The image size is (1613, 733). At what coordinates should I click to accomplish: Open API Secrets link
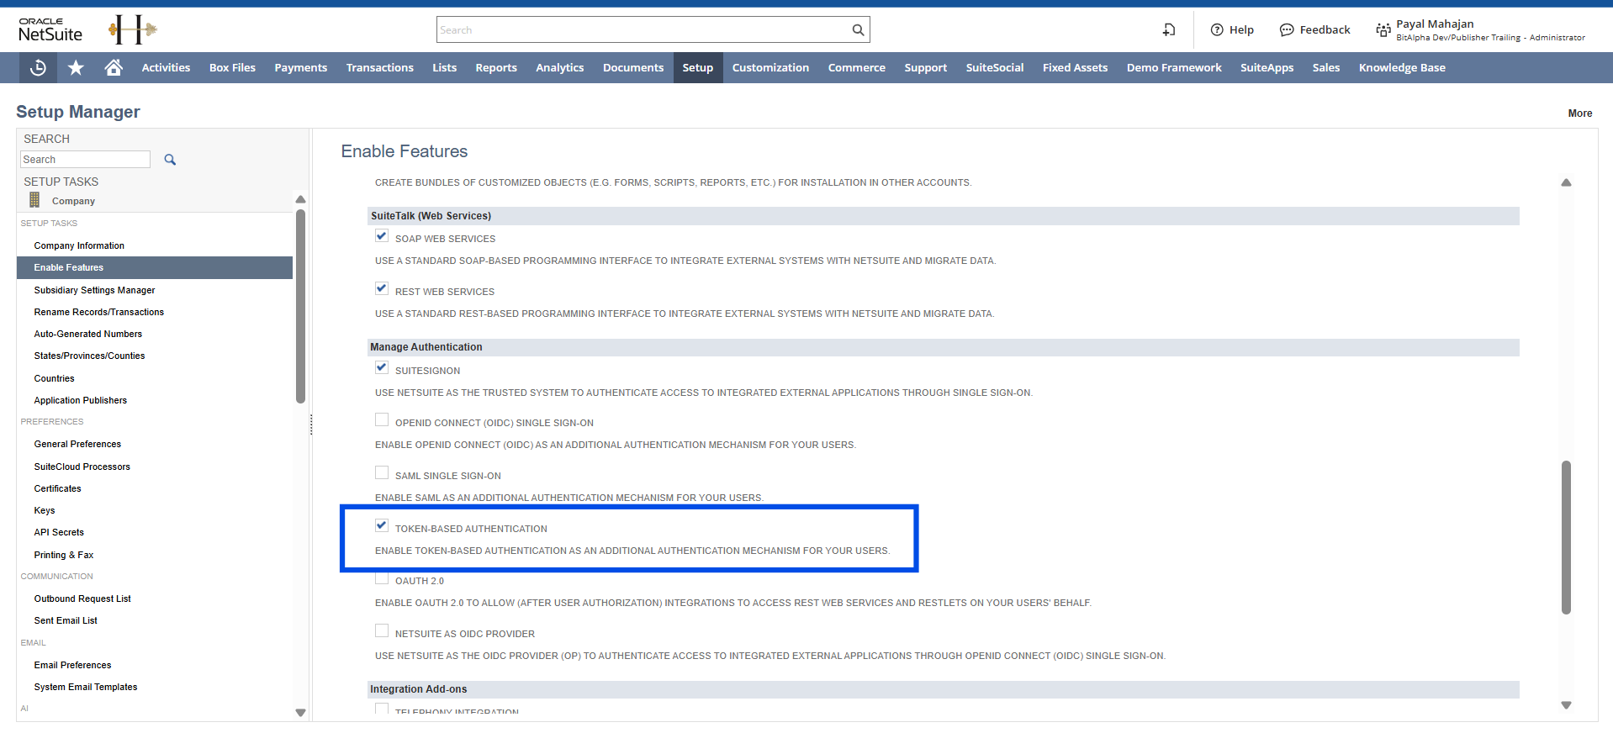tap(59, 532)
